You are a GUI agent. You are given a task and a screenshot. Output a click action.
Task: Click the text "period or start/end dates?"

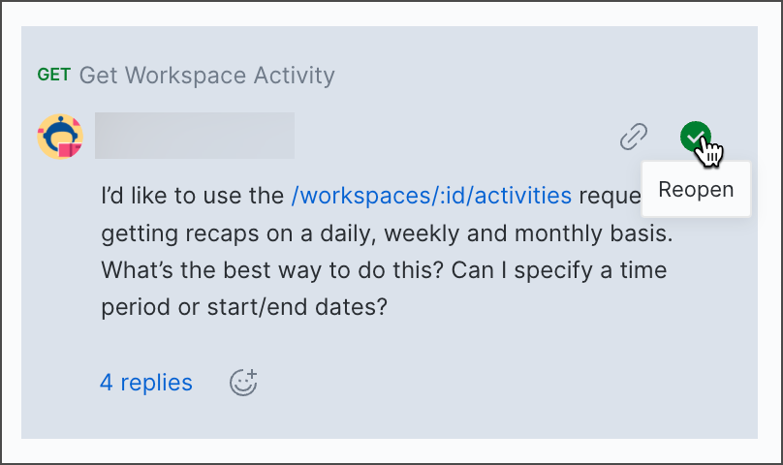pos(244,306)
